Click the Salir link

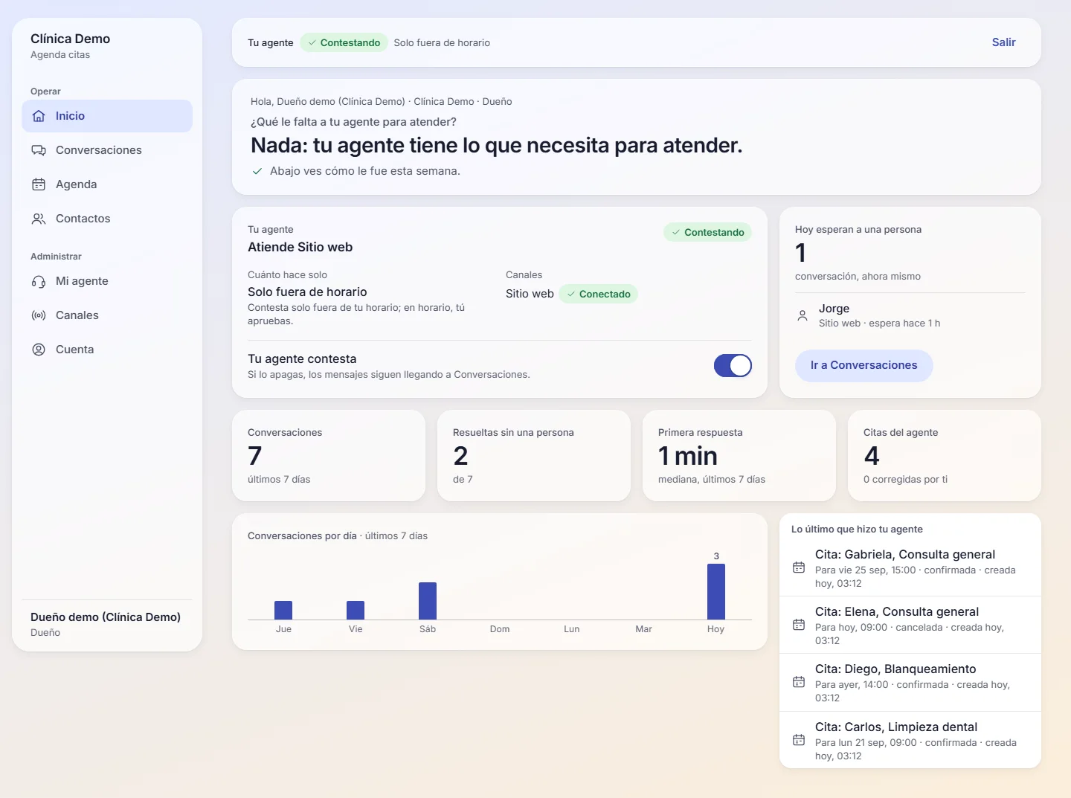coord(1003,42)
